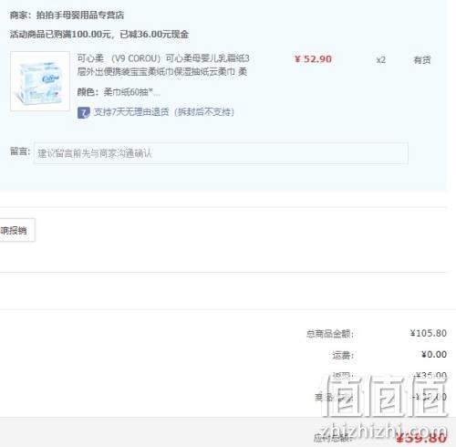Viewport: 456px width, 447px height.
Task: Click the 应付总额 amount payable label
Action: coord(332,438)
